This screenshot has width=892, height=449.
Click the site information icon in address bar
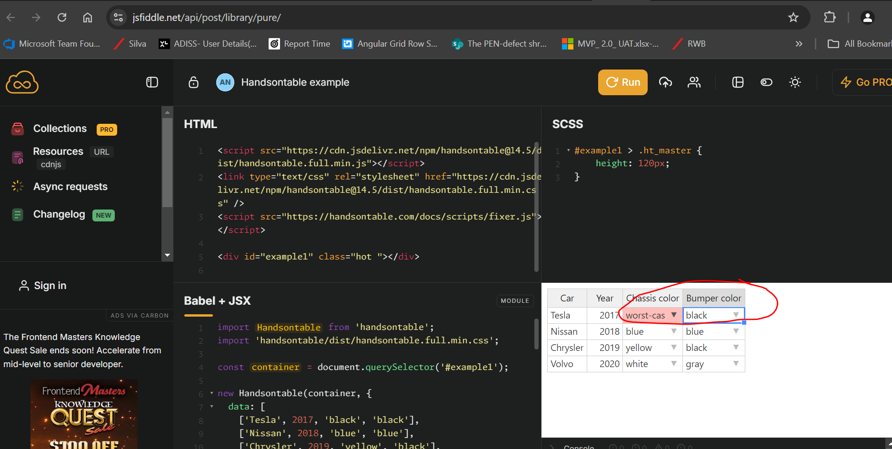tap(118, 18)
